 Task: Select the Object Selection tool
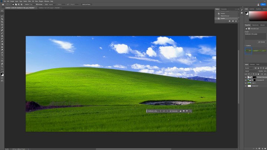[2, 19]
